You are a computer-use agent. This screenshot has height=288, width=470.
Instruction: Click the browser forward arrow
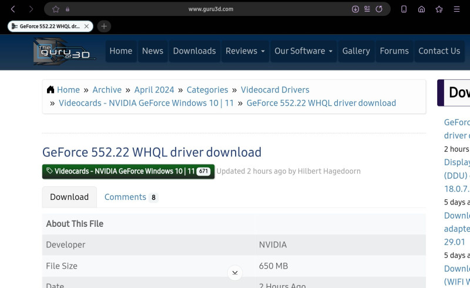tap(31, 9)
